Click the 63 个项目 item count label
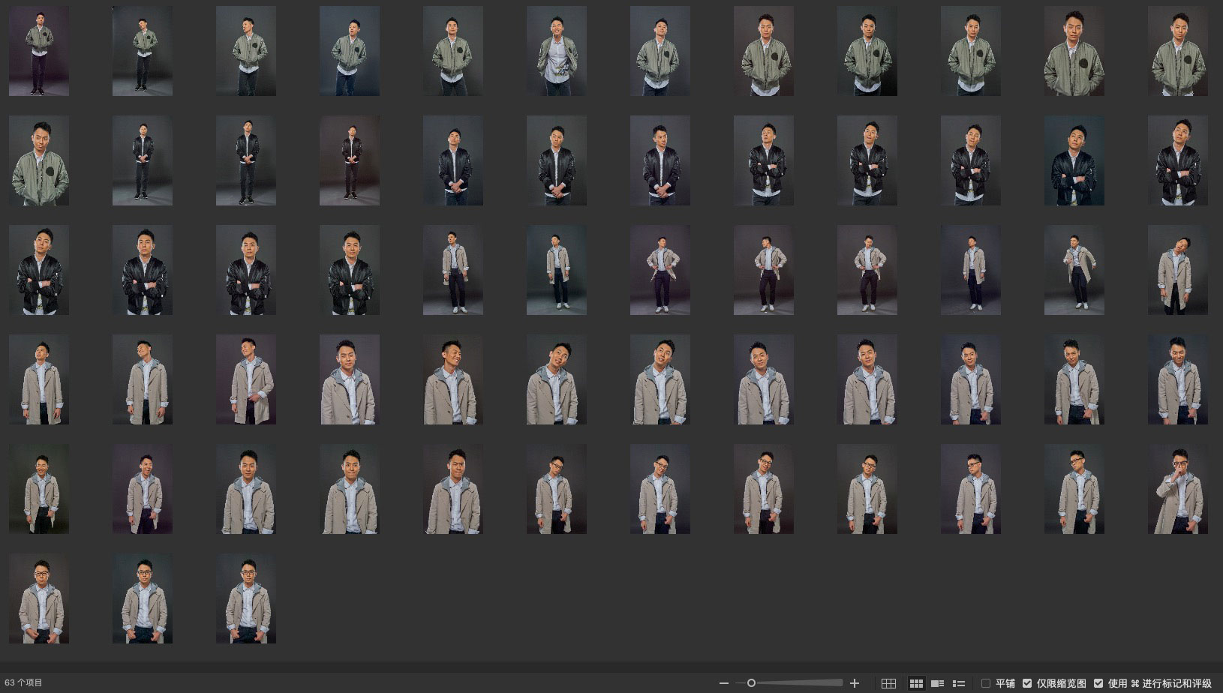1223x693 pixels. (24, 683)
